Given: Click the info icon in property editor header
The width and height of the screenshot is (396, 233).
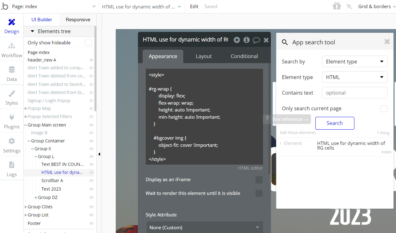Looking at the screenshot, I should pyautogui.click(x=246, y=40).
